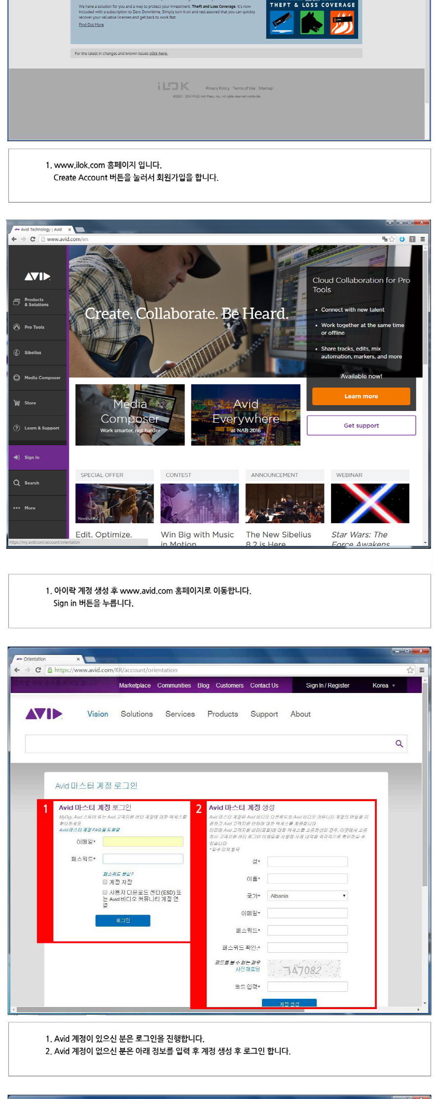Screen dimensions: 439x1099
Task: Click the 패스워드 분실? link
Action: pyautogui.click(x=118, y=874)
